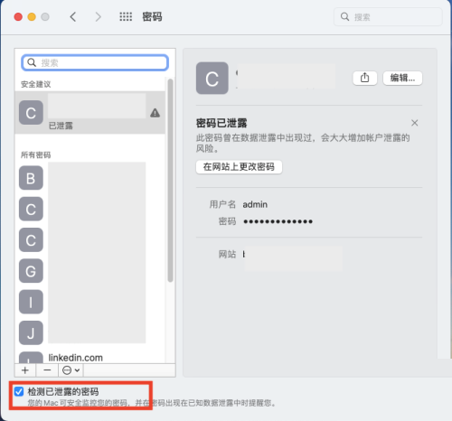The height and width of the screenshot is (421, 452).
Task: Click the warning triangle icon
Action: [155, 113]
